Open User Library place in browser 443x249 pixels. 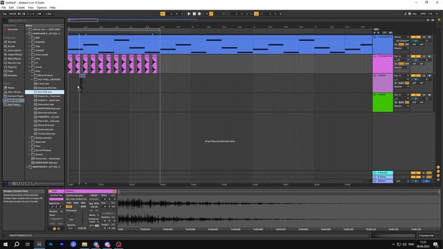[12, 92]
